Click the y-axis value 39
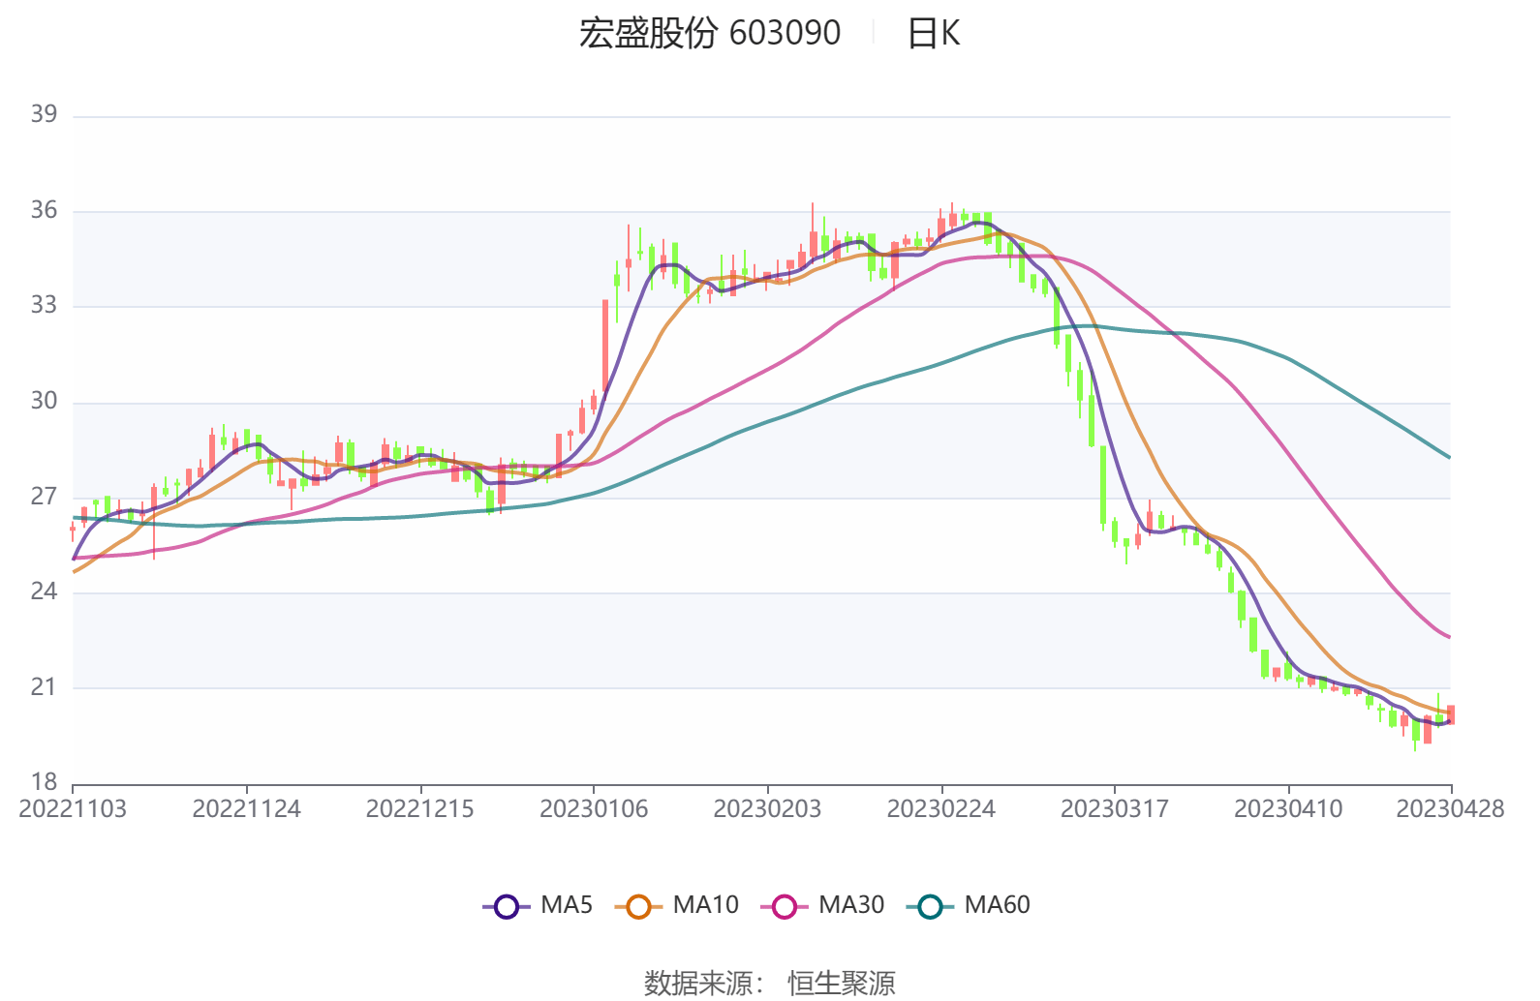 pos(44,114)
